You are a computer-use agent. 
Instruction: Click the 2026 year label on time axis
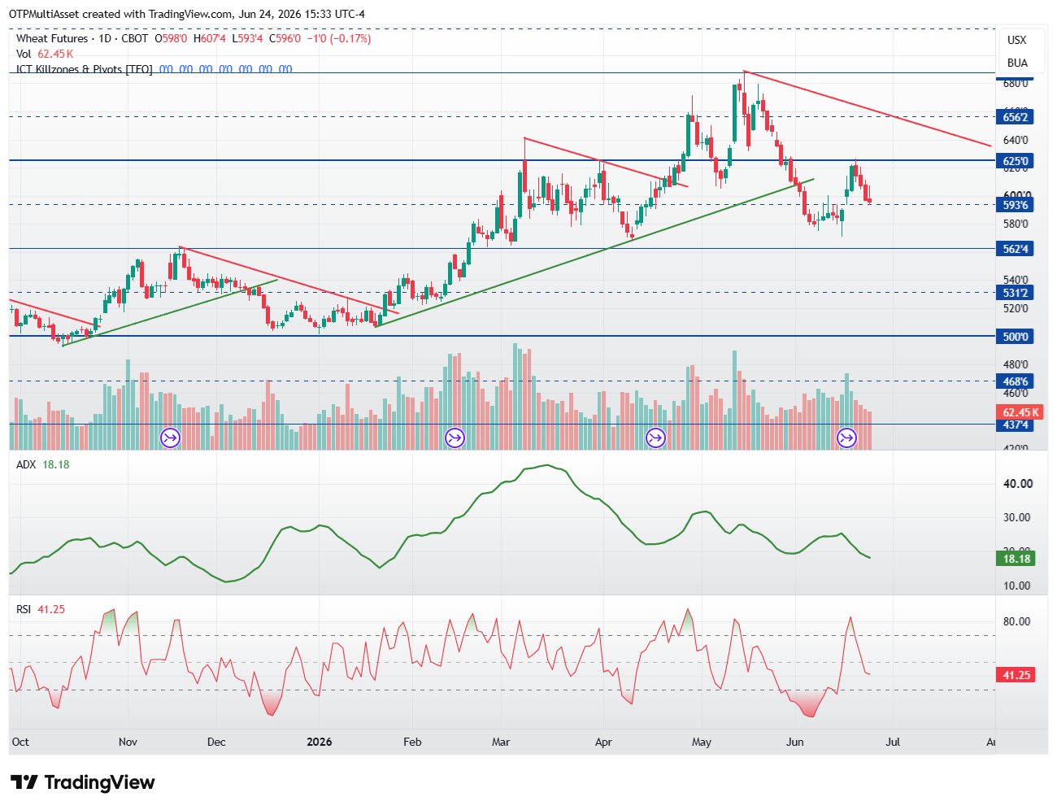319,742
